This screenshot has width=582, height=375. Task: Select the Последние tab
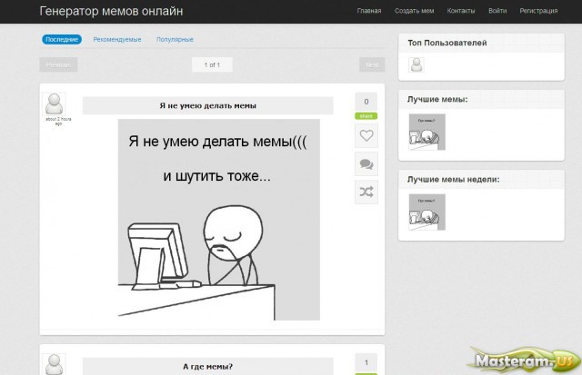pos(62,39)
